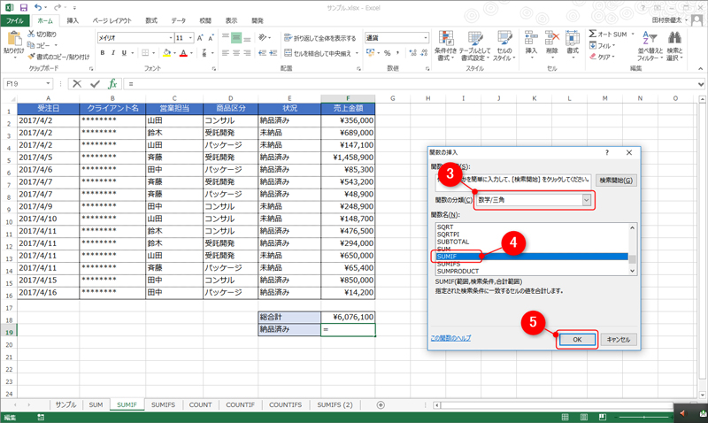The width and height of the screenshot is (708, 423).
Task: Click the formula bar confirm checkmark
Action: (x=95, y=84)
